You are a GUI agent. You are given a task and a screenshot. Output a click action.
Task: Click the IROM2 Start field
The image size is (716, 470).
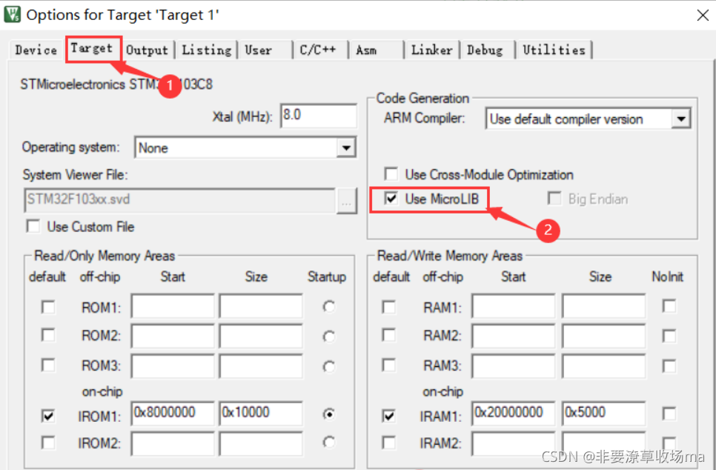pyautogui.click(x=173, y=443)
